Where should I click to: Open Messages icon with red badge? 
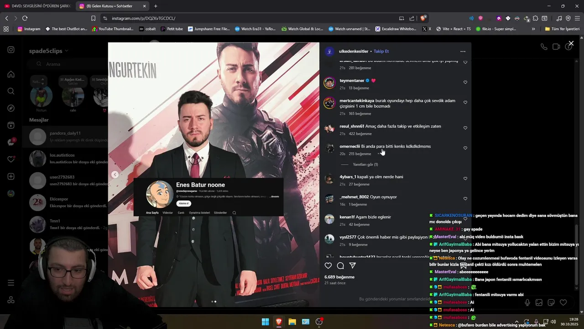coord(11,142)
